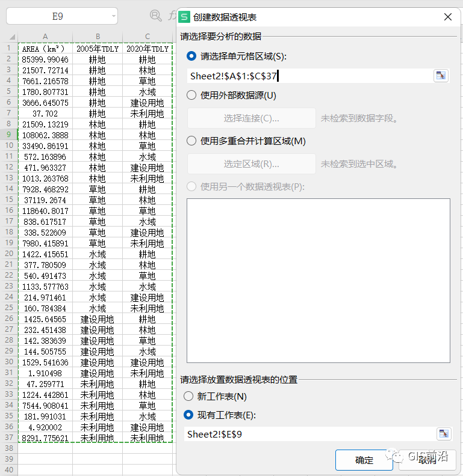Click cell with value 47.259771
This screenshot has height=476, width=463.
pyautogui.click(x=45, y=384)
